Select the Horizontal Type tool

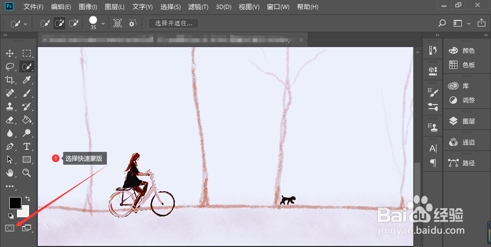[x=27, y=147]
